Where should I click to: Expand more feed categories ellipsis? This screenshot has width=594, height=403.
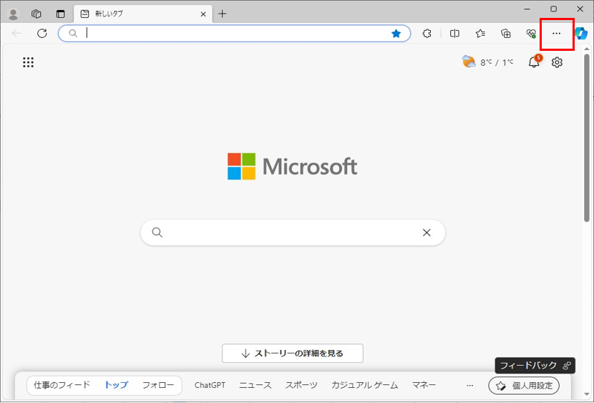(x=470, y=386)
